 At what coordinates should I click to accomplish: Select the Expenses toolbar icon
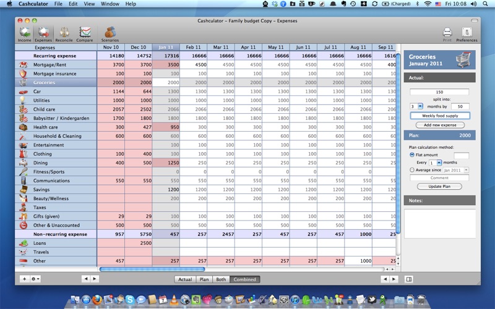pos(43,33)
